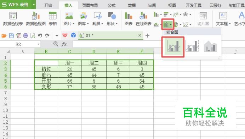Screen dimensions: 245x139
Task: Switch to the 开始 tab
Action: point(48,5)
